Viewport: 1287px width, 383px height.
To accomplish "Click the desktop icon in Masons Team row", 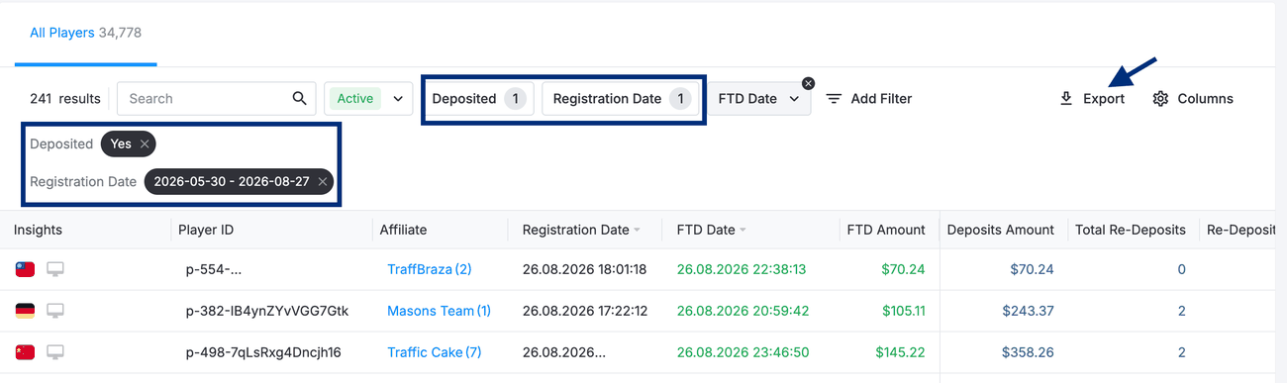I will [55, 311].
